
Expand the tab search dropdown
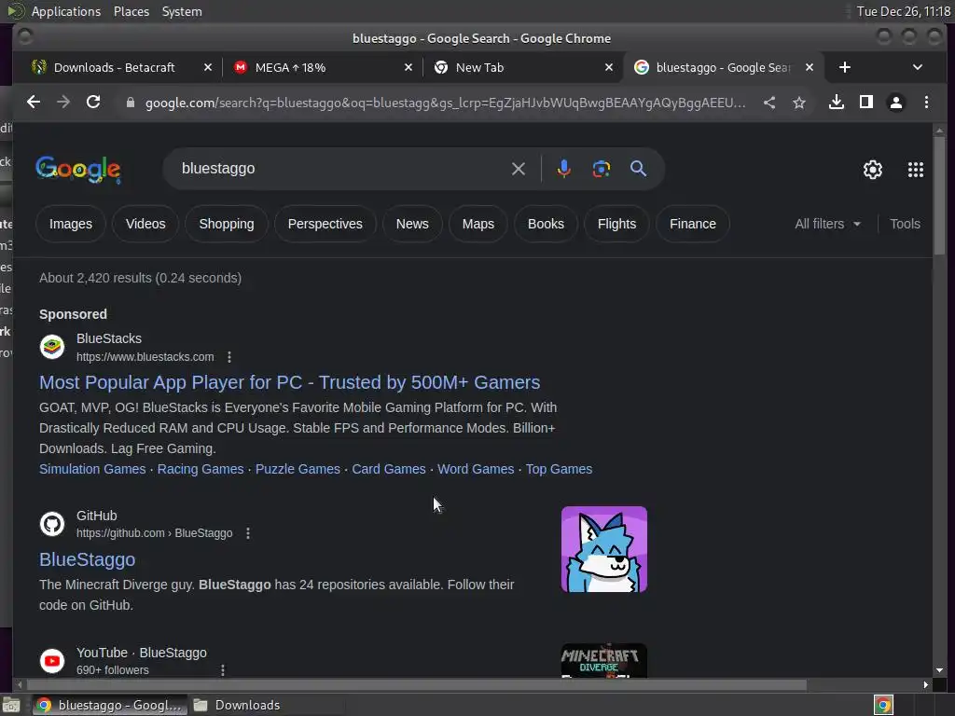918,67
